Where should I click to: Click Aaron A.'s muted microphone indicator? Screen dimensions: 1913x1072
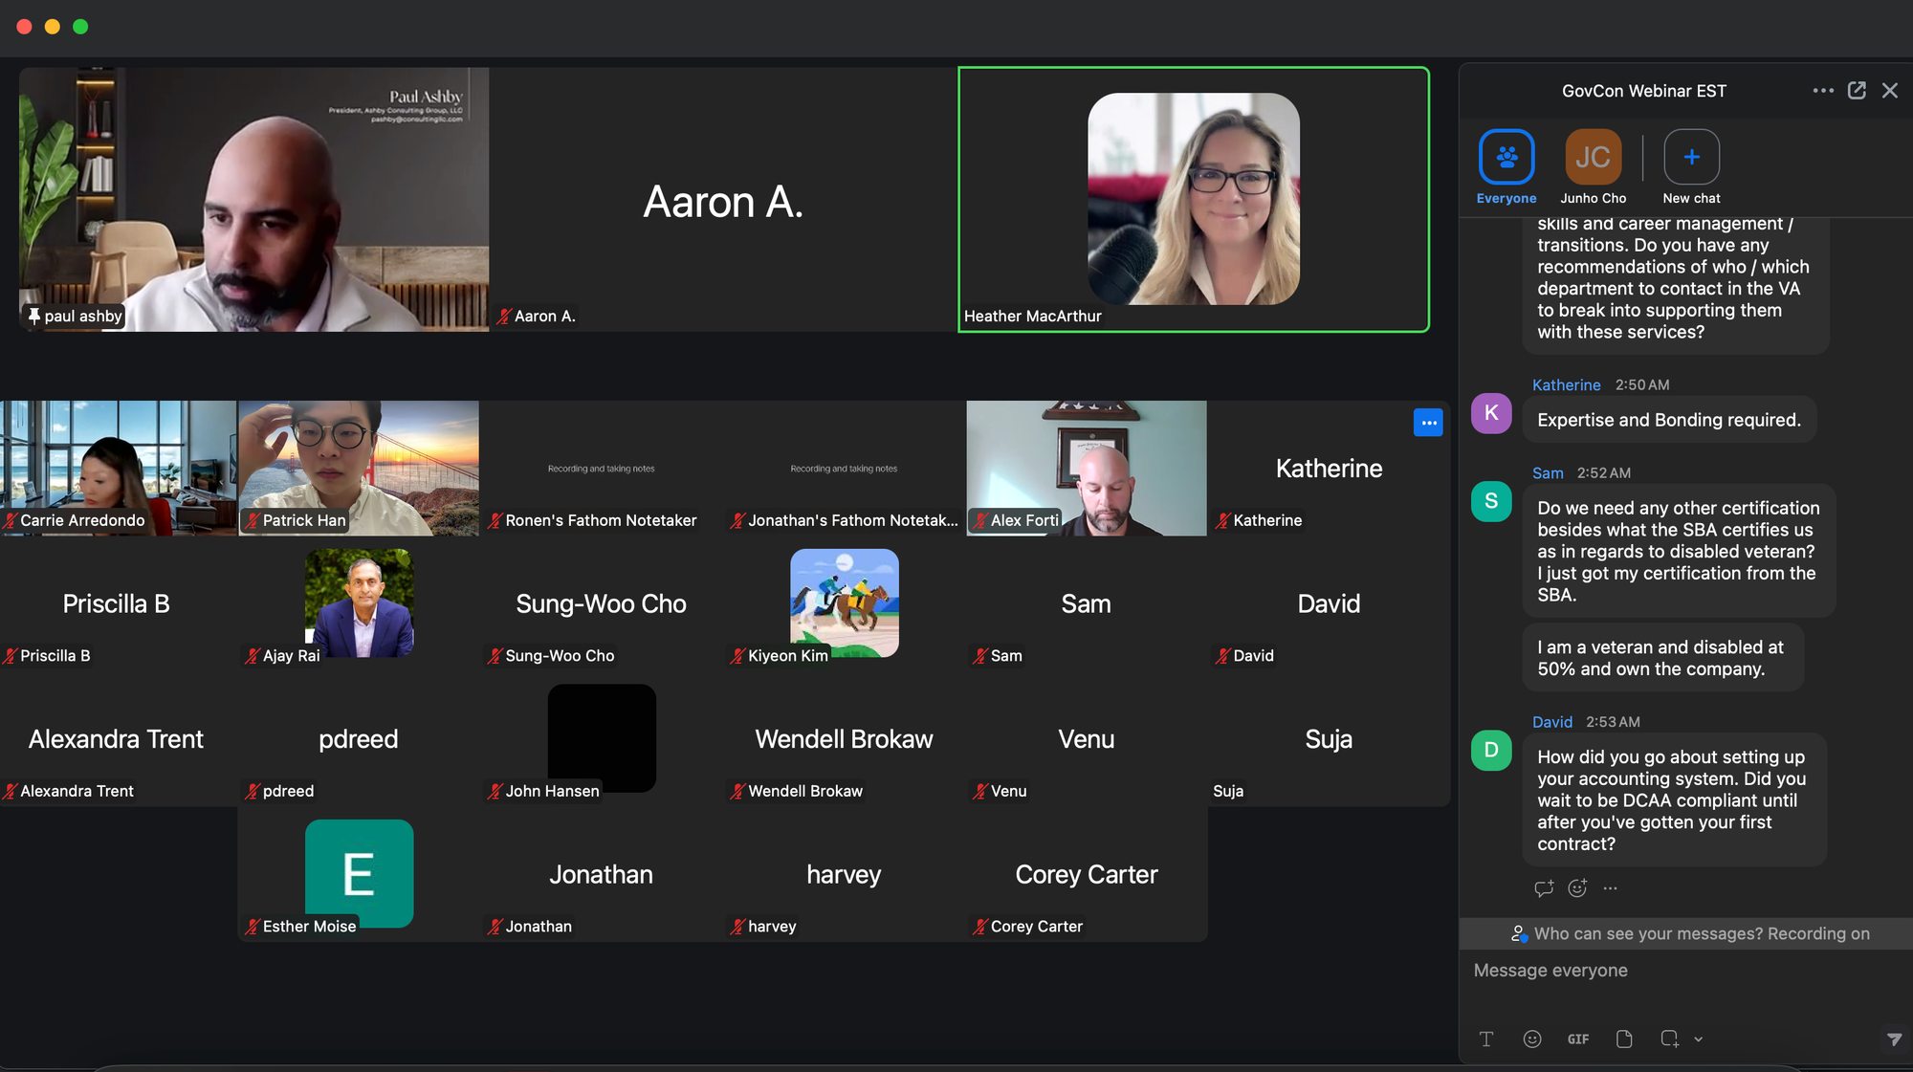point(504,316)
